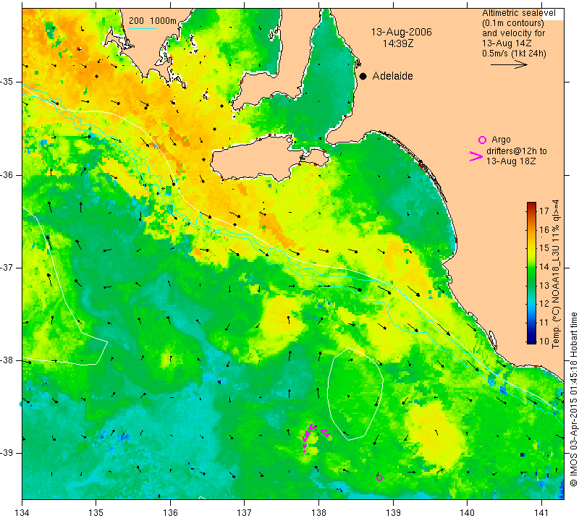Click the '13-Aug 18Z' legend text
The width and height of the screenshot is (579, 521).
511,161
